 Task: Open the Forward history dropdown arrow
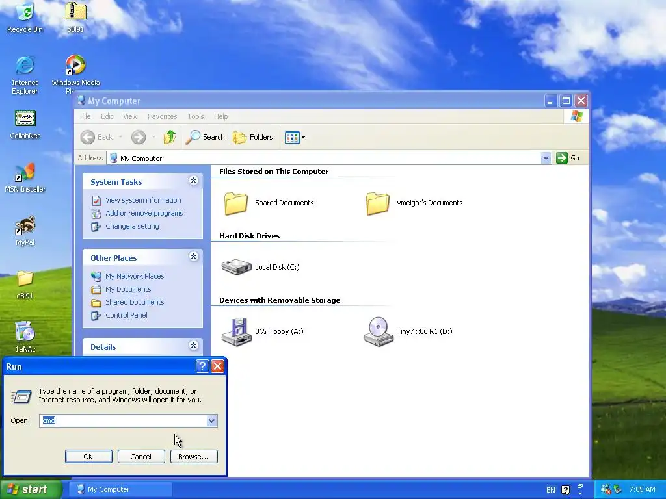coord(153,137)
